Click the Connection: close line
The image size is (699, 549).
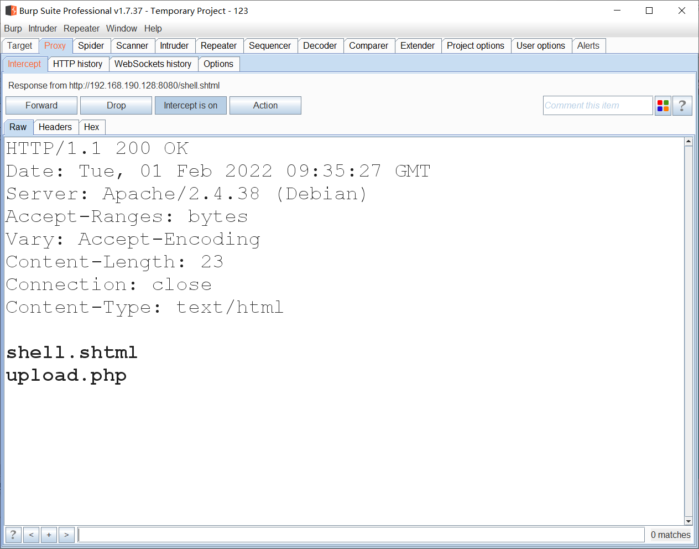[109, 284]
